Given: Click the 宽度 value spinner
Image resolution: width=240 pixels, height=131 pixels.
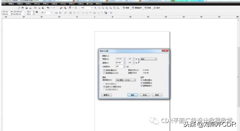Looking at the screenshot, I should [124, 59].
